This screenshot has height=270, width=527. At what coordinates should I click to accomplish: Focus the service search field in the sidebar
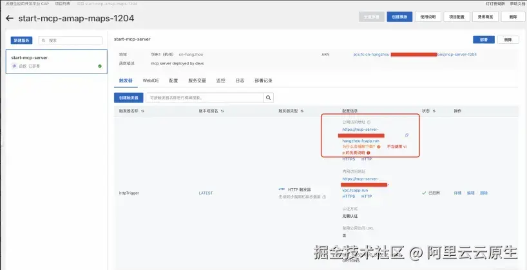pos(70,41)
